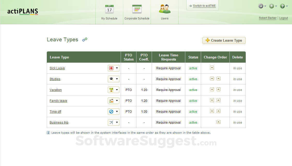The width and height of the screenshot is (292, 166).
Task: Toggle the active status of Studies
Action: tap(193, 79)
